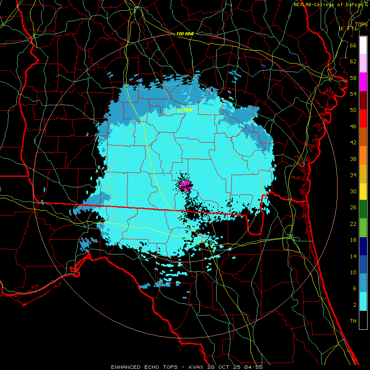Click the "KVAX" station identifier
This screenshot has width=370, height=370.
click(x=197, y=367)
